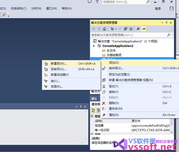The width and height of the screenshot is (179, 152).
Task: Toggle preview selected items button
Action: click(x=143, y=29)
